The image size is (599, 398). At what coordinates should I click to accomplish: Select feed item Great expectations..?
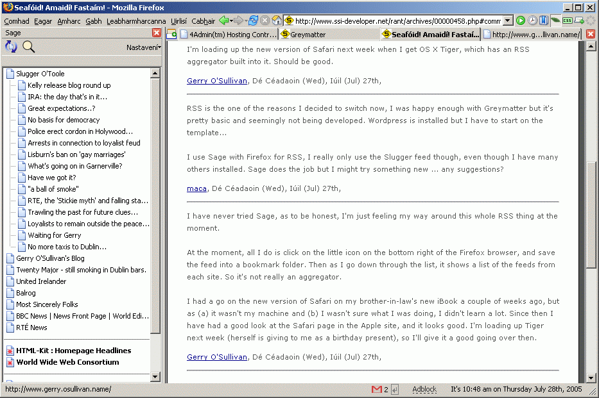pyautogui.click(x=61, y=109)
